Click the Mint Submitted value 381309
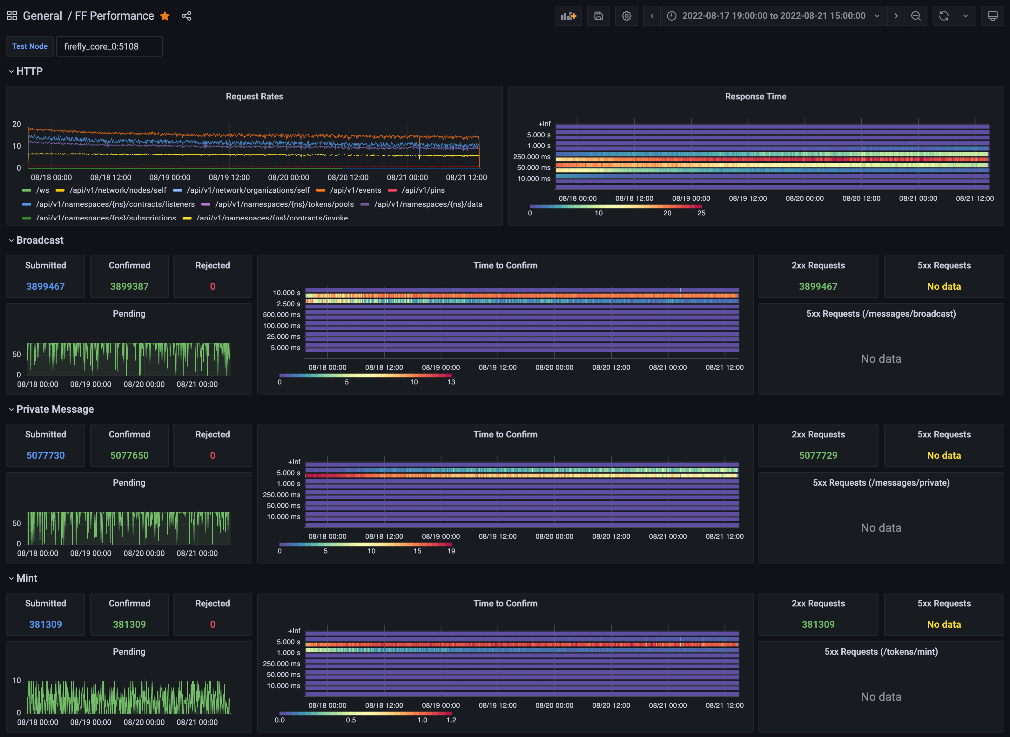Screen dimensions: 1010x737 (45, 625)
